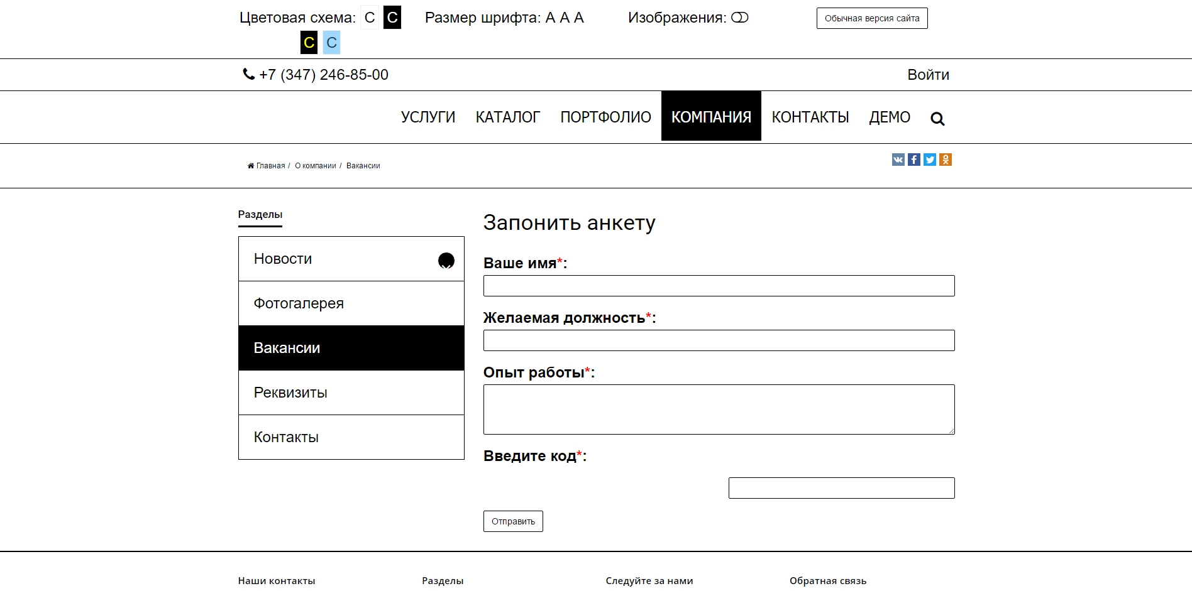This screenshot has height=591, width=1192.
Task: Select black-on-white inverted color scheme
Action: (392, 18)
